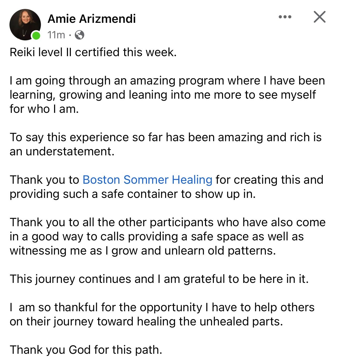Open the three-dot post options menu
The image size is (337, 359).
285,17
